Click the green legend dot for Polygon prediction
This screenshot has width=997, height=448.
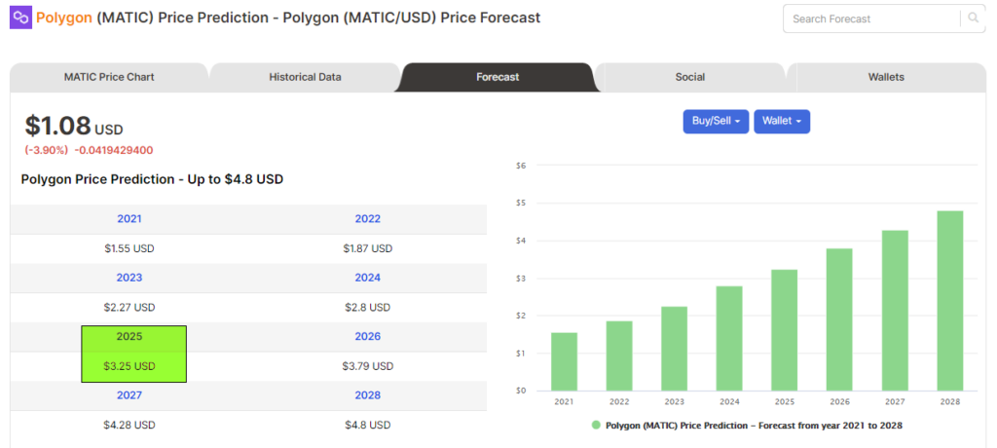pyautogui.click(x=596, y=425)
